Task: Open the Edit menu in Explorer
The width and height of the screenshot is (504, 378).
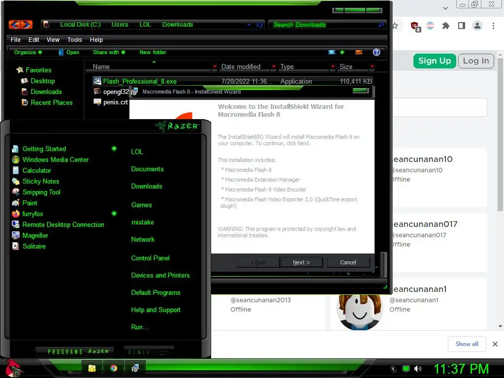Action: (x=33, y=39)
